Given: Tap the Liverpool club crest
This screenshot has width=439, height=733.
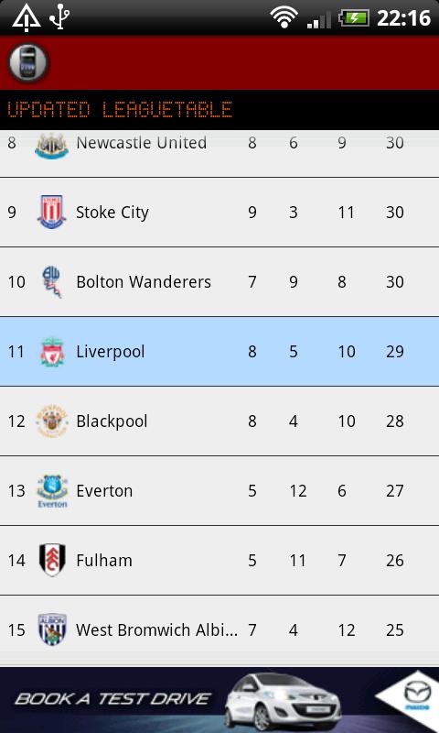Looking at the screenshot, I should tap(52, 352).
